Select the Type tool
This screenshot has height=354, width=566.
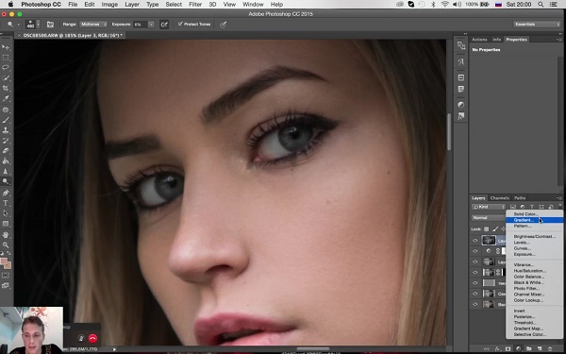(6, 203)
